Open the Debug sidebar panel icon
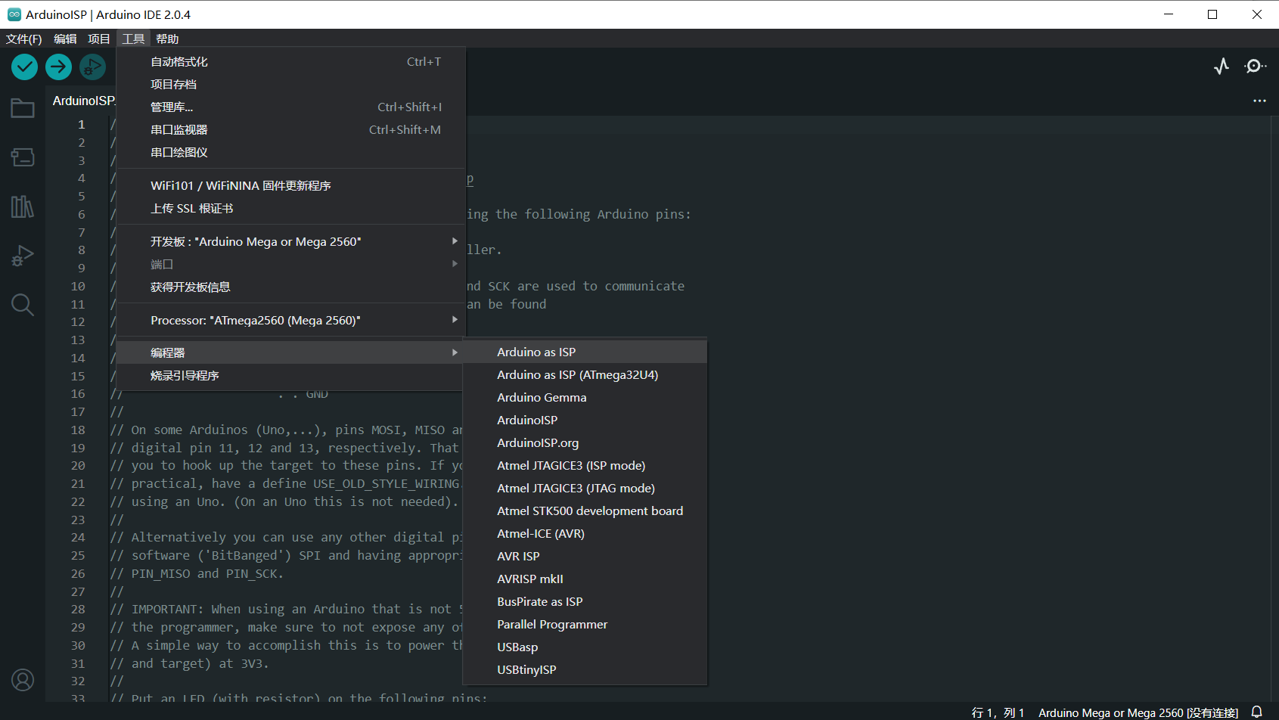 [x=23, y=256]
